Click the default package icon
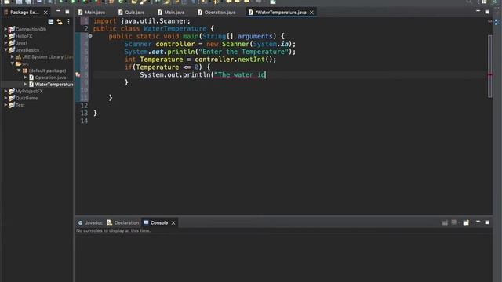The width and height of the screenshot is (502, 282). click(x=24, y=70)
